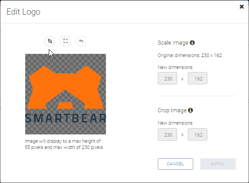Click the Apply button
249x183 pixels.
point(218,164)
